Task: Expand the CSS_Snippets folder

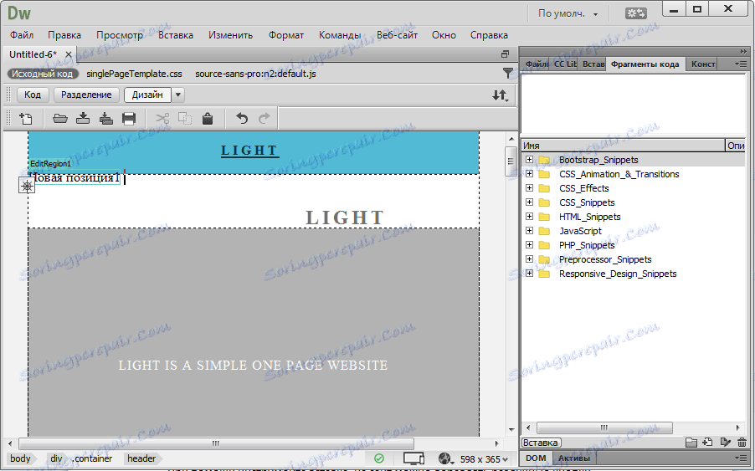Action: point(529,202)
